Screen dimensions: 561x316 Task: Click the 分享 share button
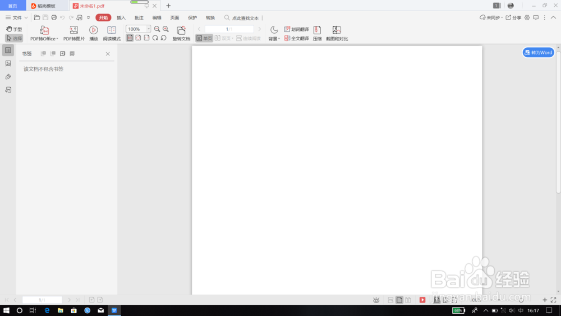coord(513,17)
